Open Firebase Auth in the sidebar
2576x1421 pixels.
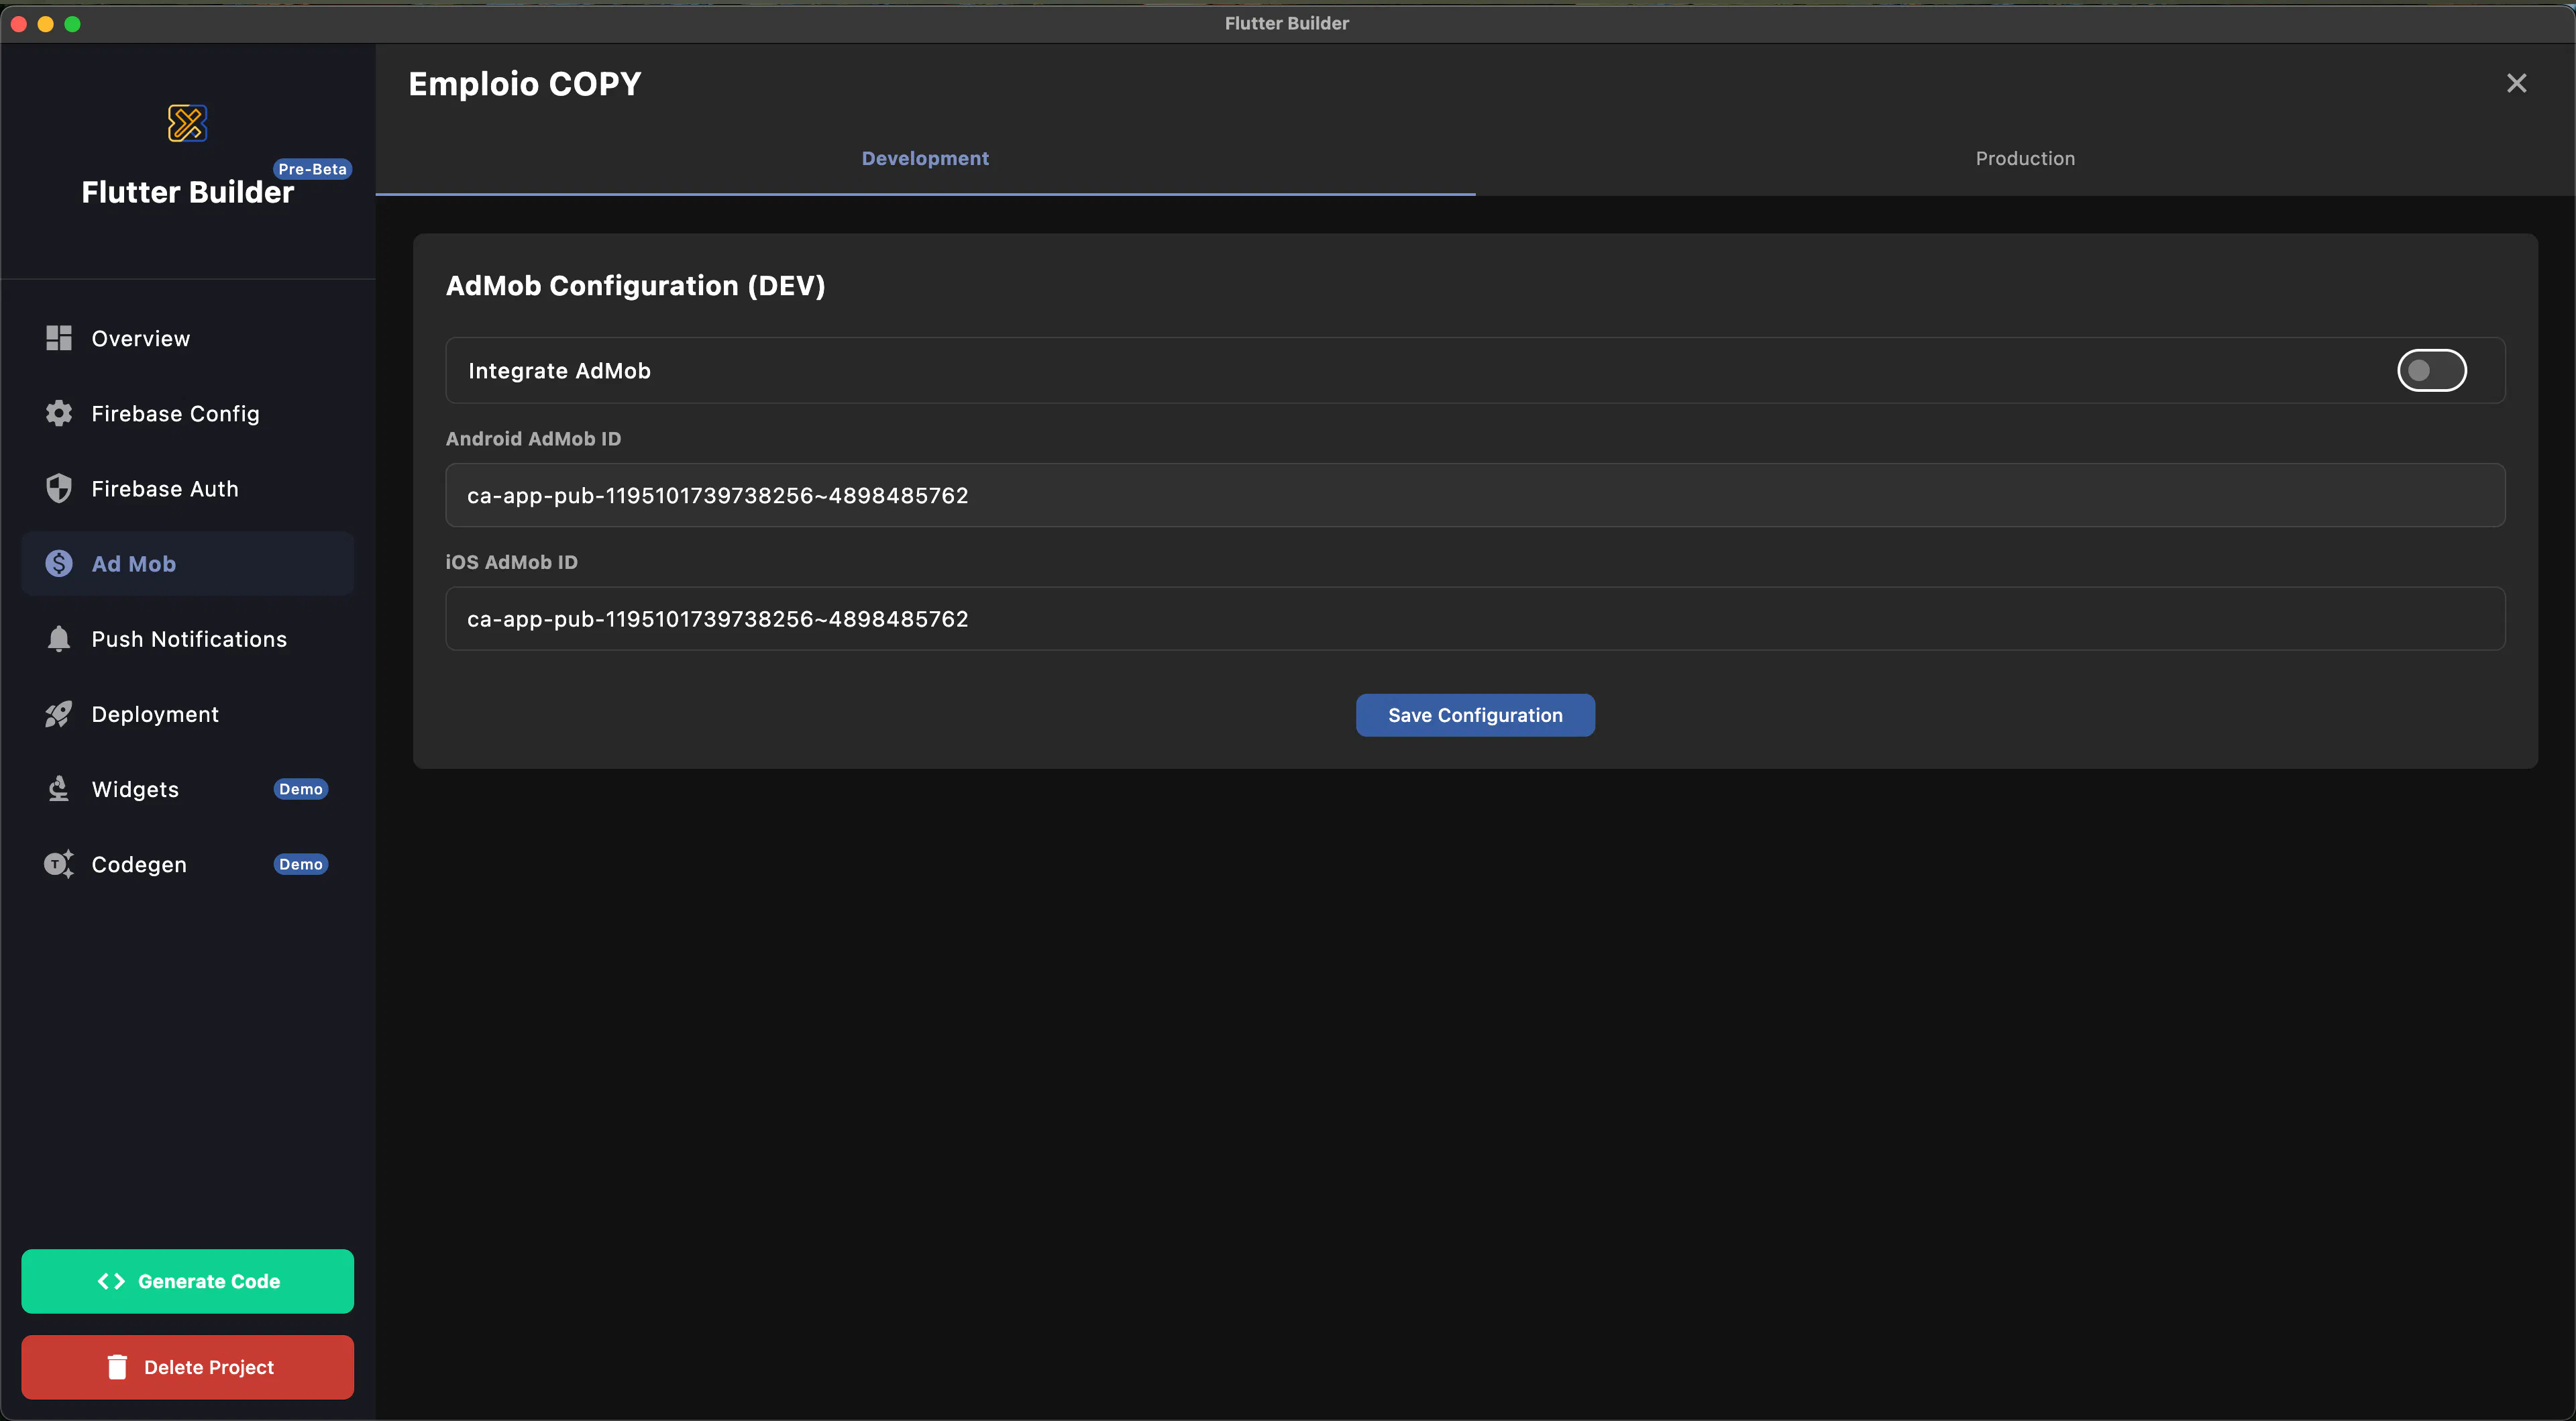(188, 488)
